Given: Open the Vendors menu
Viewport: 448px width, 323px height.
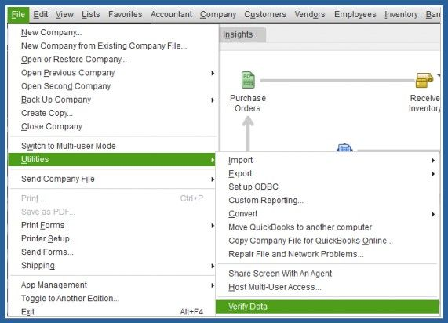Looking at the screenshot, I should (x=310, y=14).
